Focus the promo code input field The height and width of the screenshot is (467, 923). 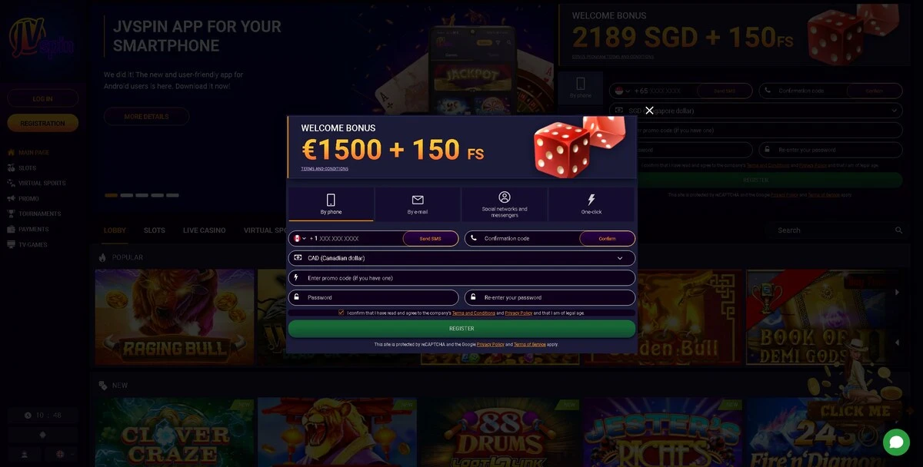pyautogui.click(x=461, y=278)
